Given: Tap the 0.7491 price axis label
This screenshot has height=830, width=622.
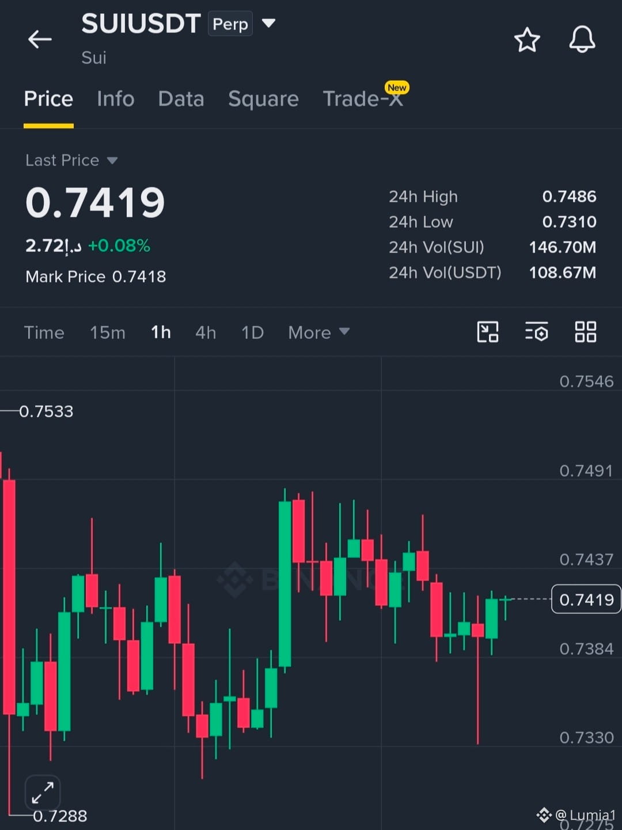Looking at the screenshot, I should click(x=586, y=471).
